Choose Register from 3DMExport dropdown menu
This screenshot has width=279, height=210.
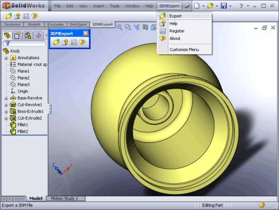tap(184, 31)
